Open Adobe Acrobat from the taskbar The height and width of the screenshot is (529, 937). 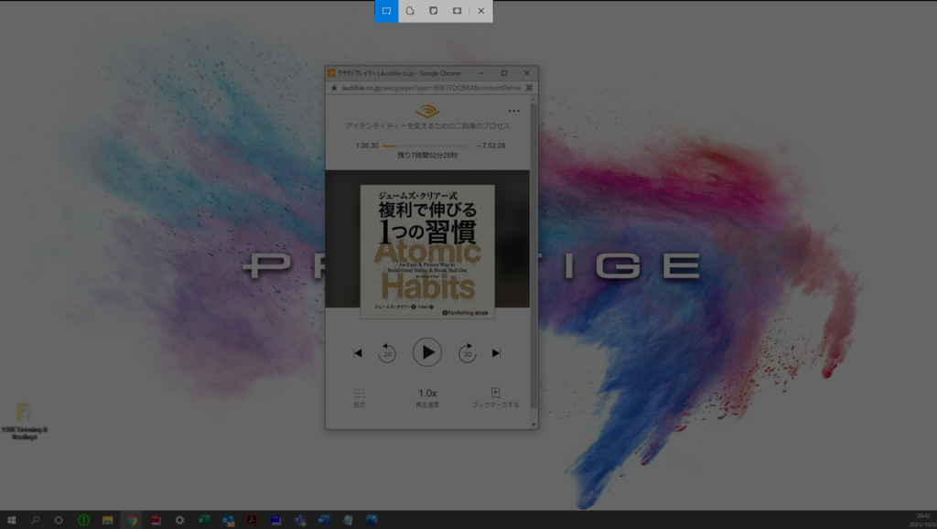pos(253,520)
